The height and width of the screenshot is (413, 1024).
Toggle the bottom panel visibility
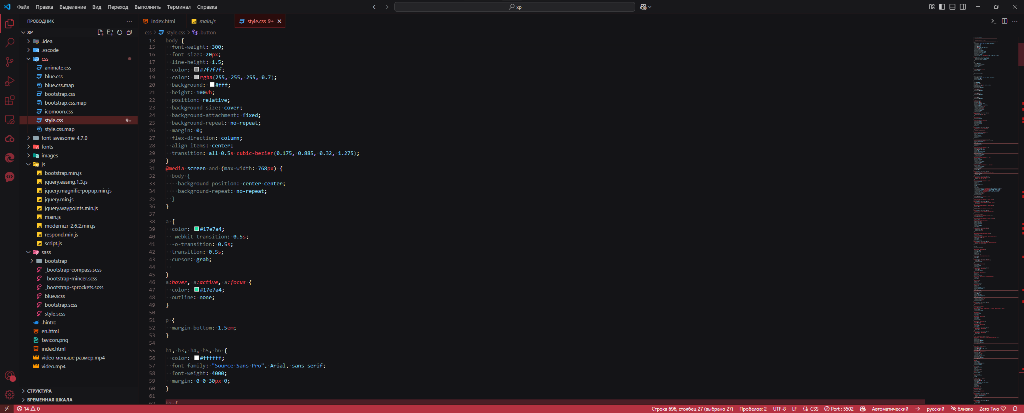pyautogui.click(x=952, y=7)
